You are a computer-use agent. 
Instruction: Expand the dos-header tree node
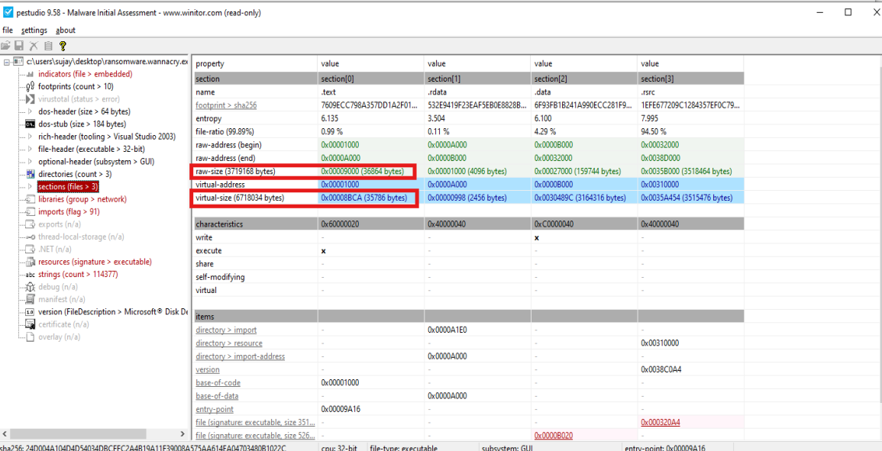click(31, 111)
